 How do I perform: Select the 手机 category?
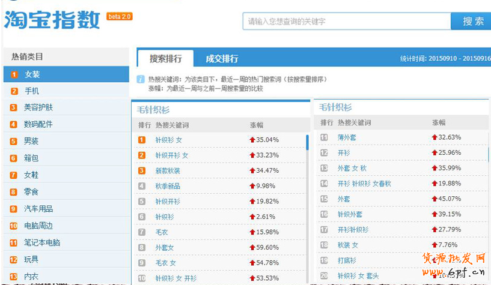pyautogui.click(x=66, y=91)
